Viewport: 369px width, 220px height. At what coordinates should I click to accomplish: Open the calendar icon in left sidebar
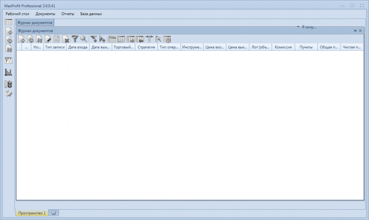tap(8, 60)
